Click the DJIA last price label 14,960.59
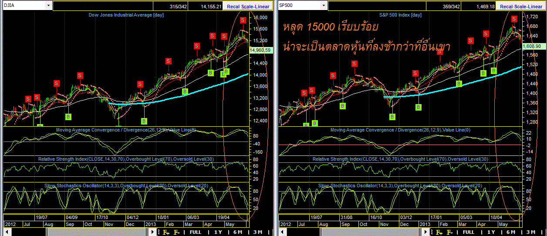Viewport: 547px width, 236px height. pos(260,50)
